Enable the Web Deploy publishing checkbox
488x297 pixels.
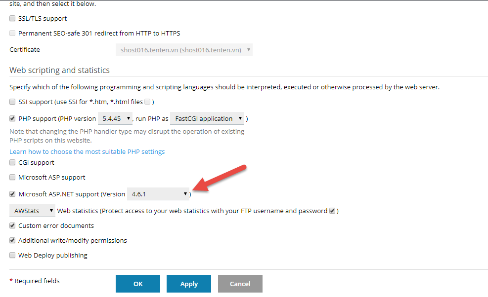pos(12,255)
